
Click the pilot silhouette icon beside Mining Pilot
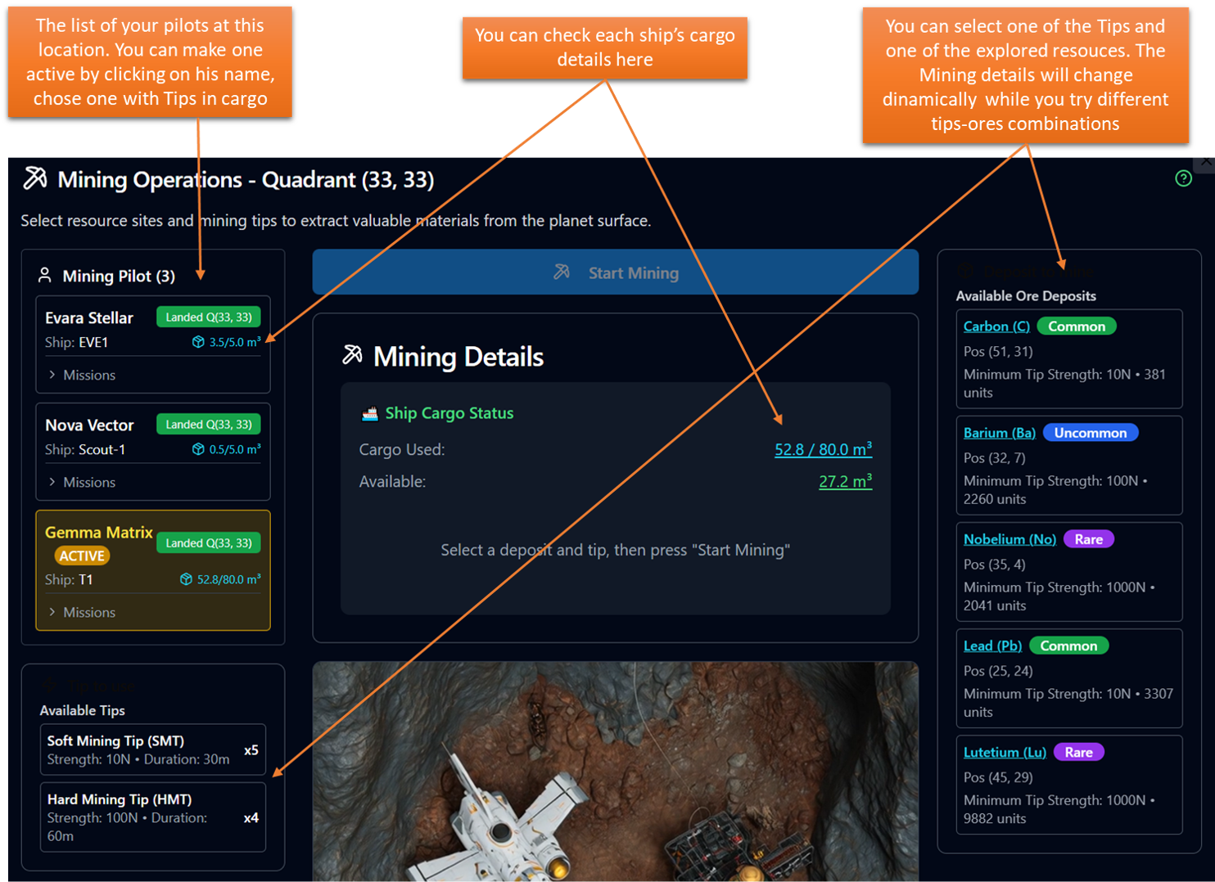pyautogui.click(x=44, y=276)
